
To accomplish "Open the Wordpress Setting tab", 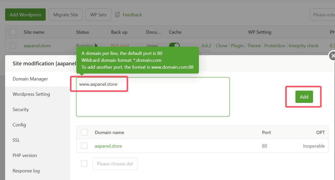I will coord(38,94).
